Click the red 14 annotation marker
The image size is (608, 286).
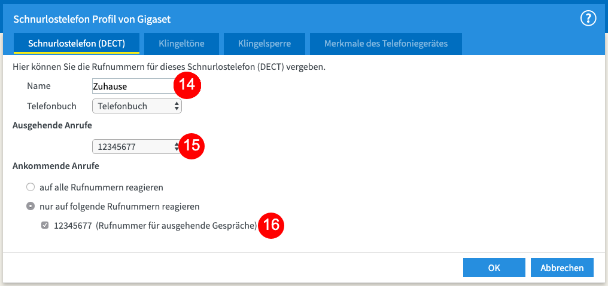pos(187,85)
